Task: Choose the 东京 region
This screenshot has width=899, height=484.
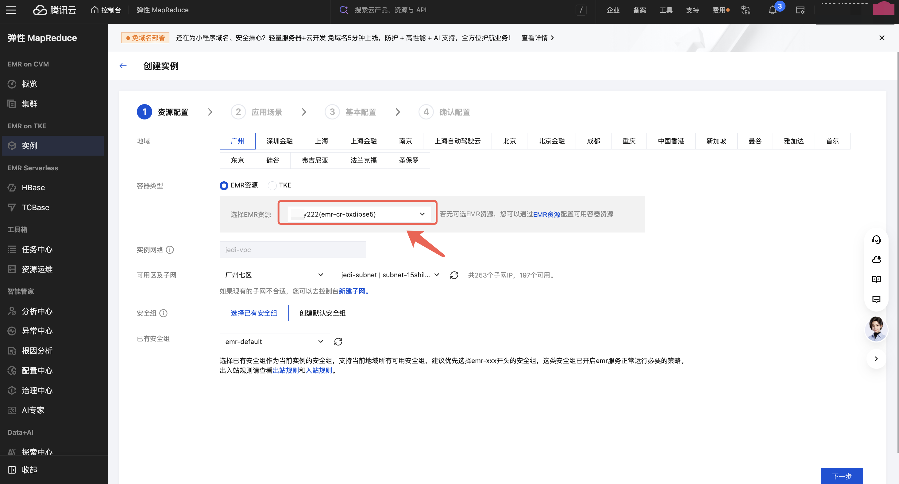Action: point(237,160)
